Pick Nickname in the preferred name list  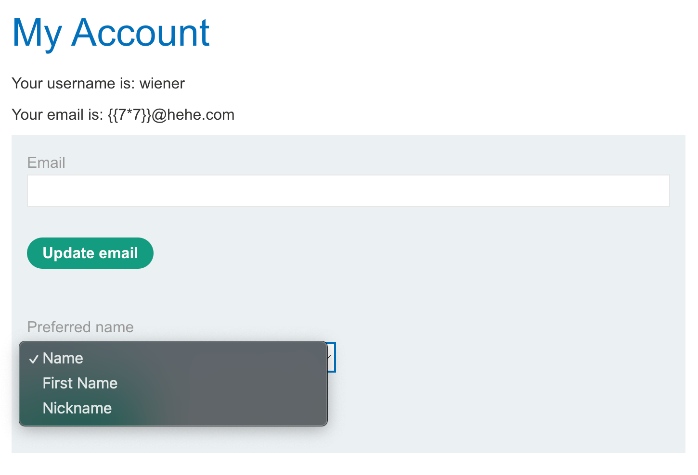click(77, 408)
